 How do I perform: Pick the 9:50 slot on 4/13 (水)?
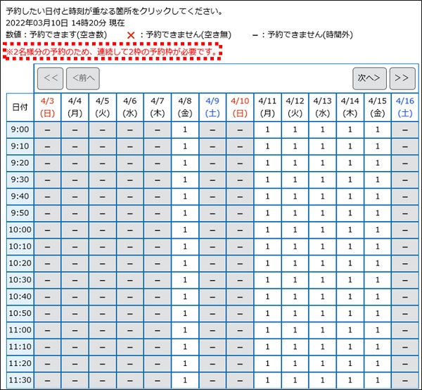pyautogui.click(x=322, y=213)
